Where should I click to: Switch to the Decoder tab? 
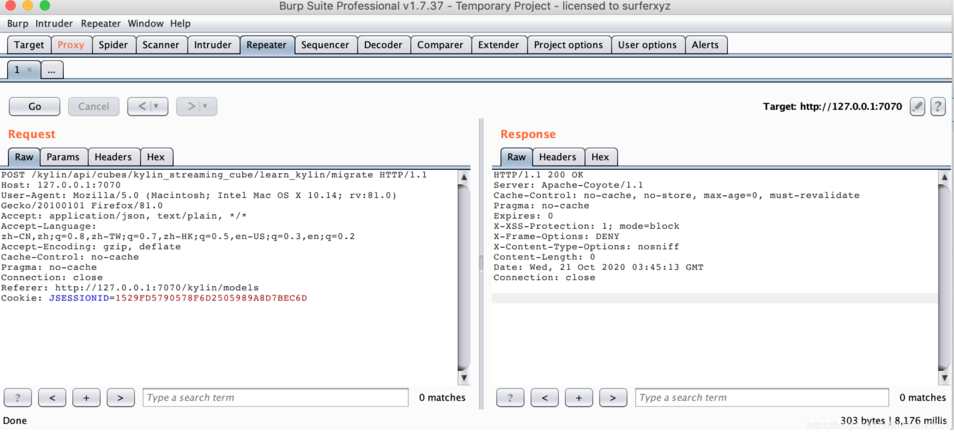coord(383,45)
